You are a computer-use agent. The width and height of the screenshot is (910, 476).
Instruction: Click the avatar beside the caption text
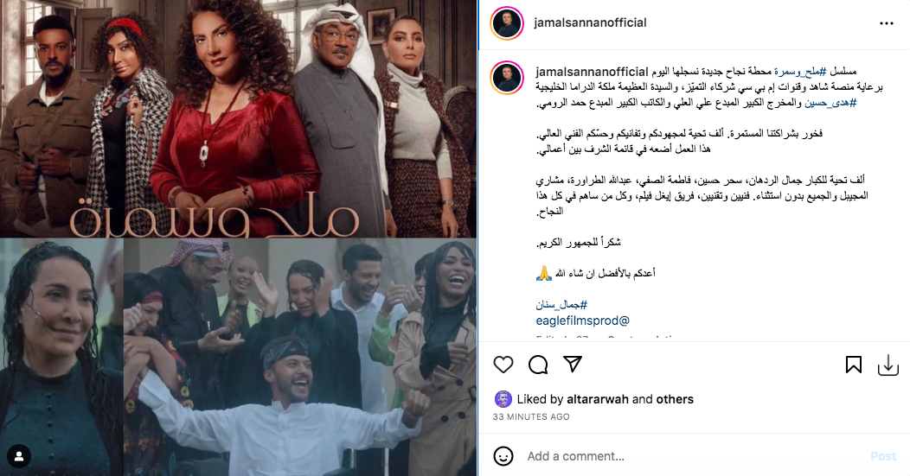(x=507, y=78)
